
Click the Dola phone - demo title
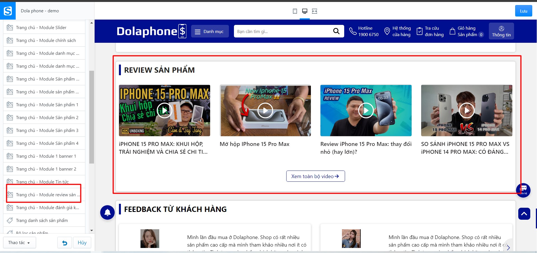[40, 11]
